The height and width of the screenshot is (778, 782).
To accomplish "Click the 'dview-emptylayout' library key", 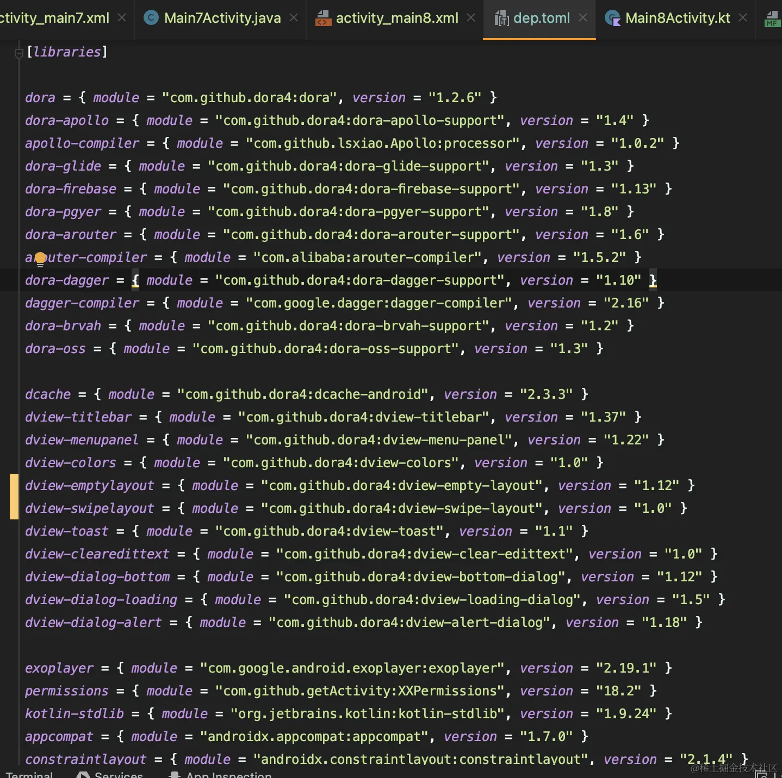I will [x=90, y=486].
